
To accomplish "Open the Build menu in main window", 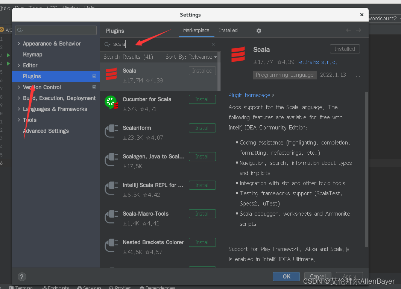I will (5, 8).
